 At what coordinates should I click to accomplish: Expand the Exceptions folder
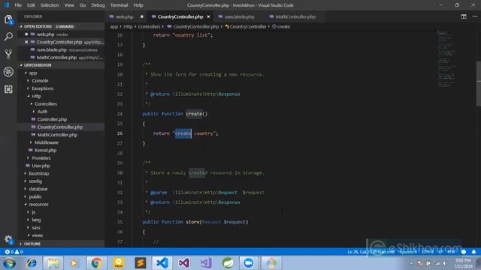click(x=42, y=88)
